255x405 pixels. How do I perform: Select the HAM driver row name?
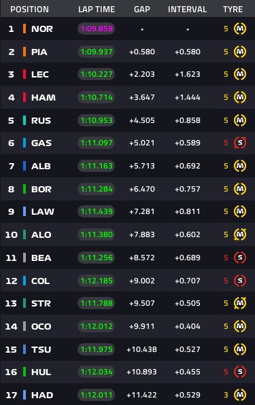point(44,97)
